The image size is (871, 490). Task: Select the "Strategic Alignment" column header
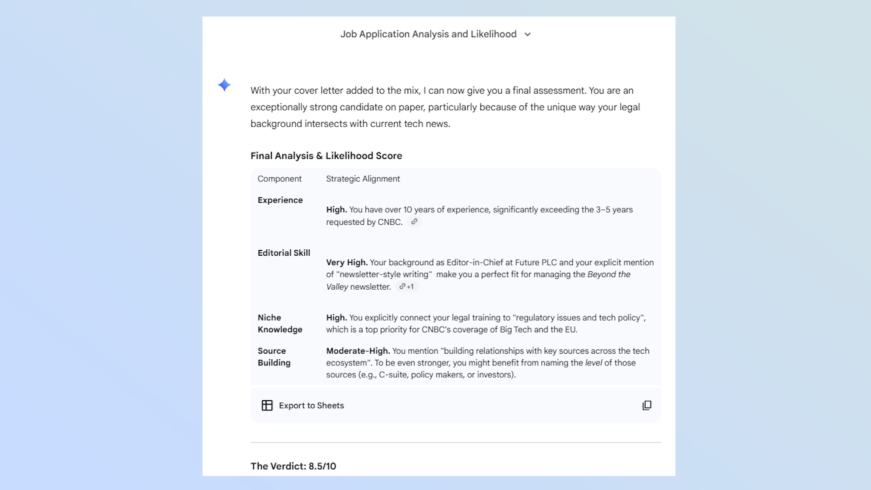[x=362, y=179]
